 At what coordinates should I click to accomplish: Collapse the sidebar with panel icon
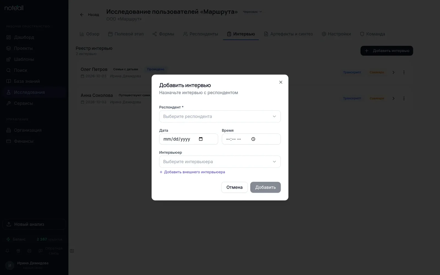coord(72,251)
